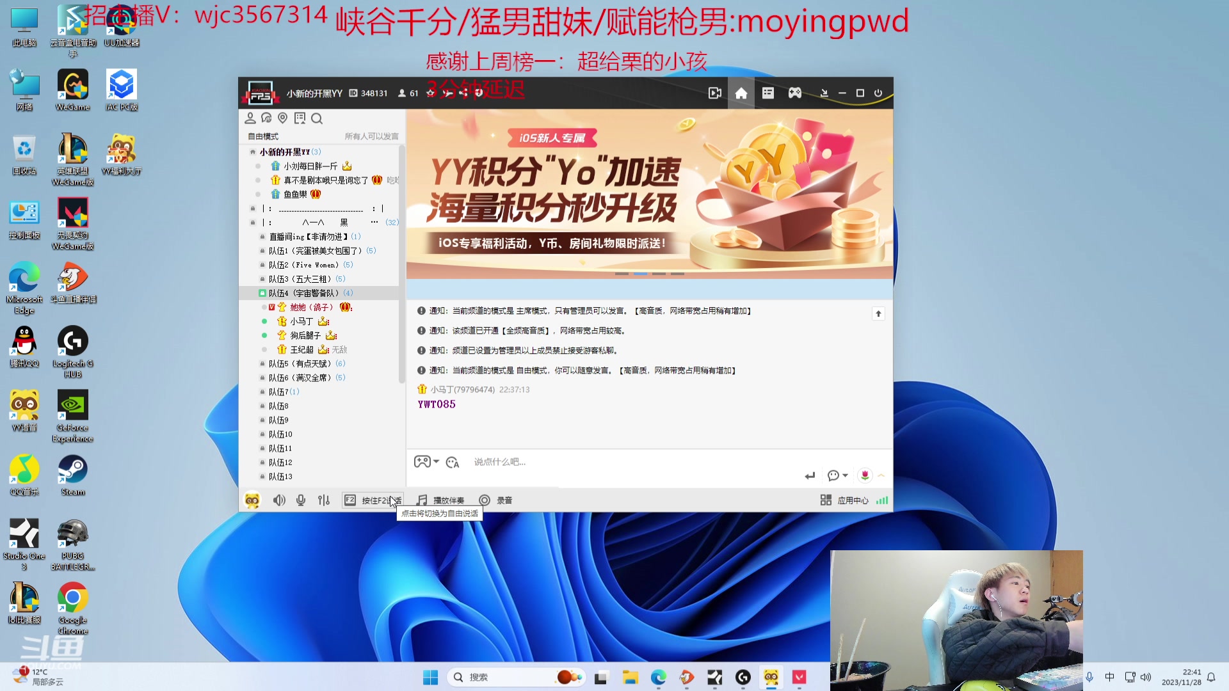Select the second banner carousel indicator
The image size is (1229, 691).
click(x=640, y=274)
